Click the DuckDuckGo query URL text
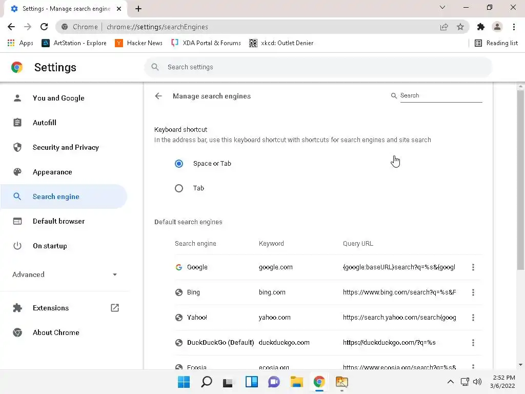 click(x=389, y=342)
